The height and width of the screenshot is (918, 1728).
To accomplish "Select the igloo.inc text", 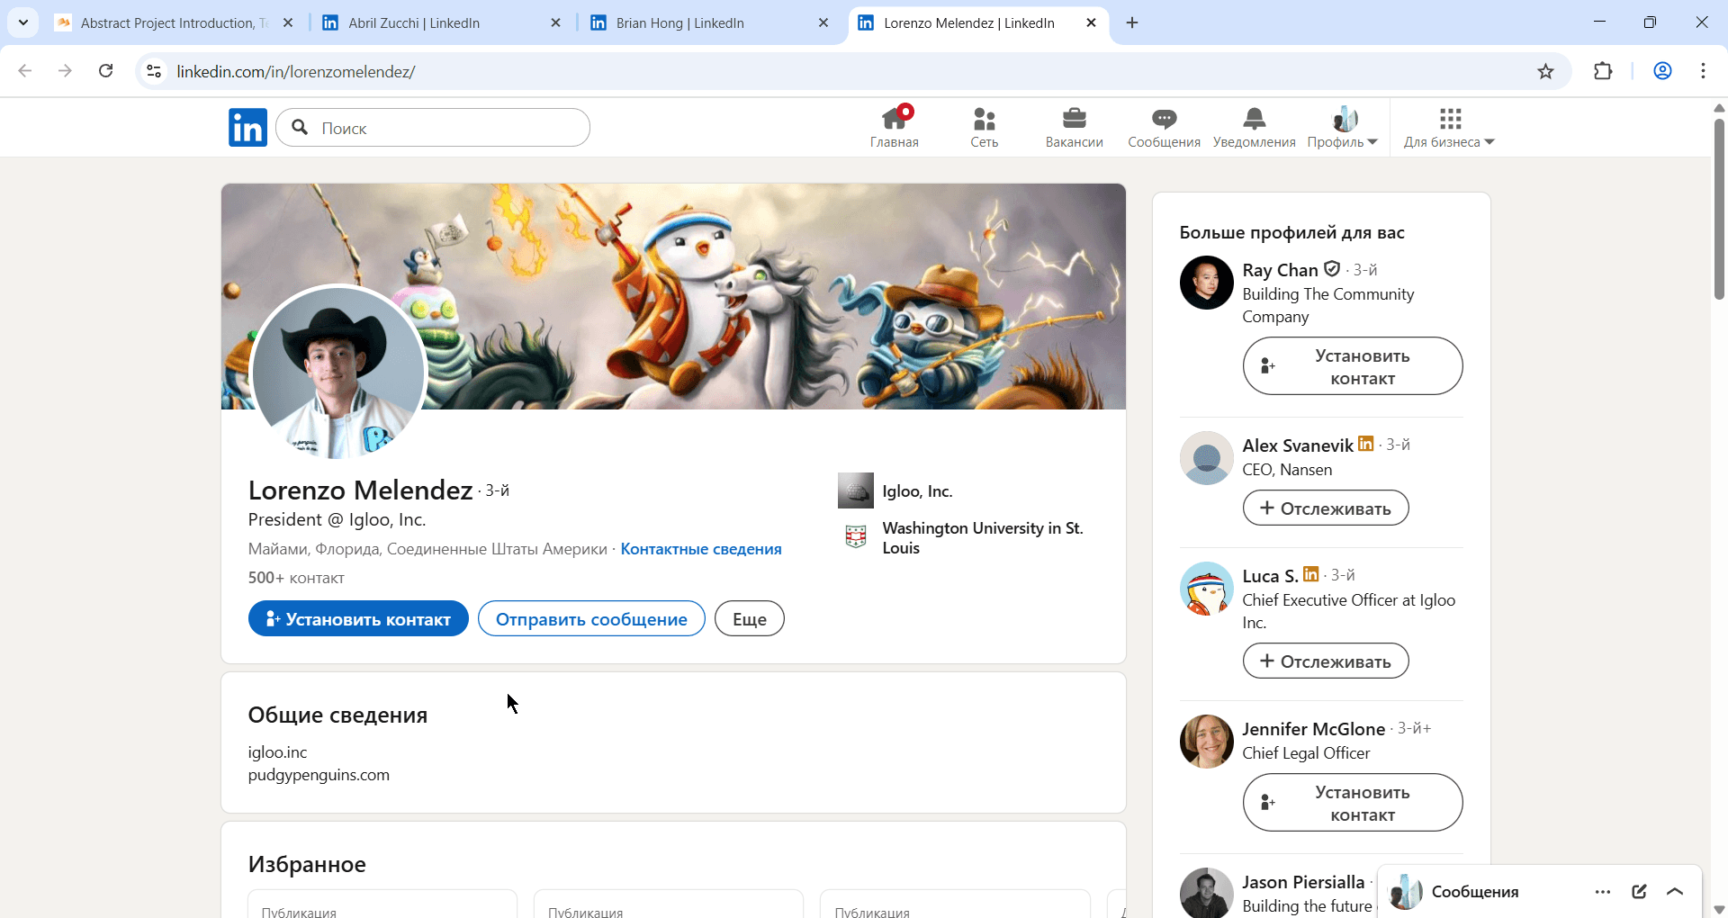I will (277, 752).
